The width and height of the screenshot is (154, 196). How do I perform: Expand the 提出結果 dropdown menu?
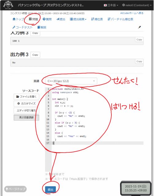click(78, 19)
